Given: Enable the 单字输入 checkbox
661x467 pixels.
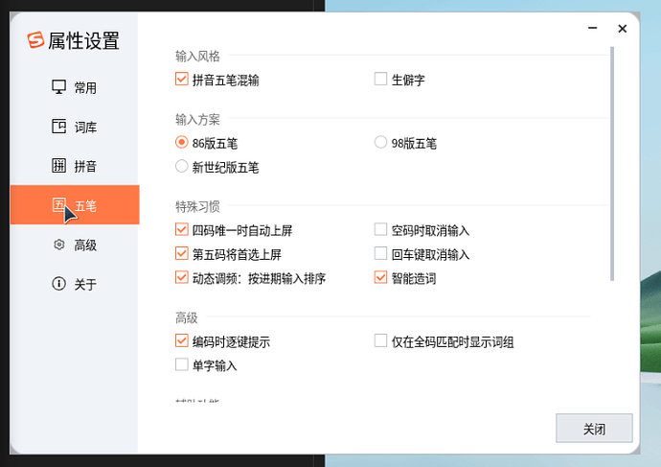Looking at the screenshot, I should coord(182,365).
